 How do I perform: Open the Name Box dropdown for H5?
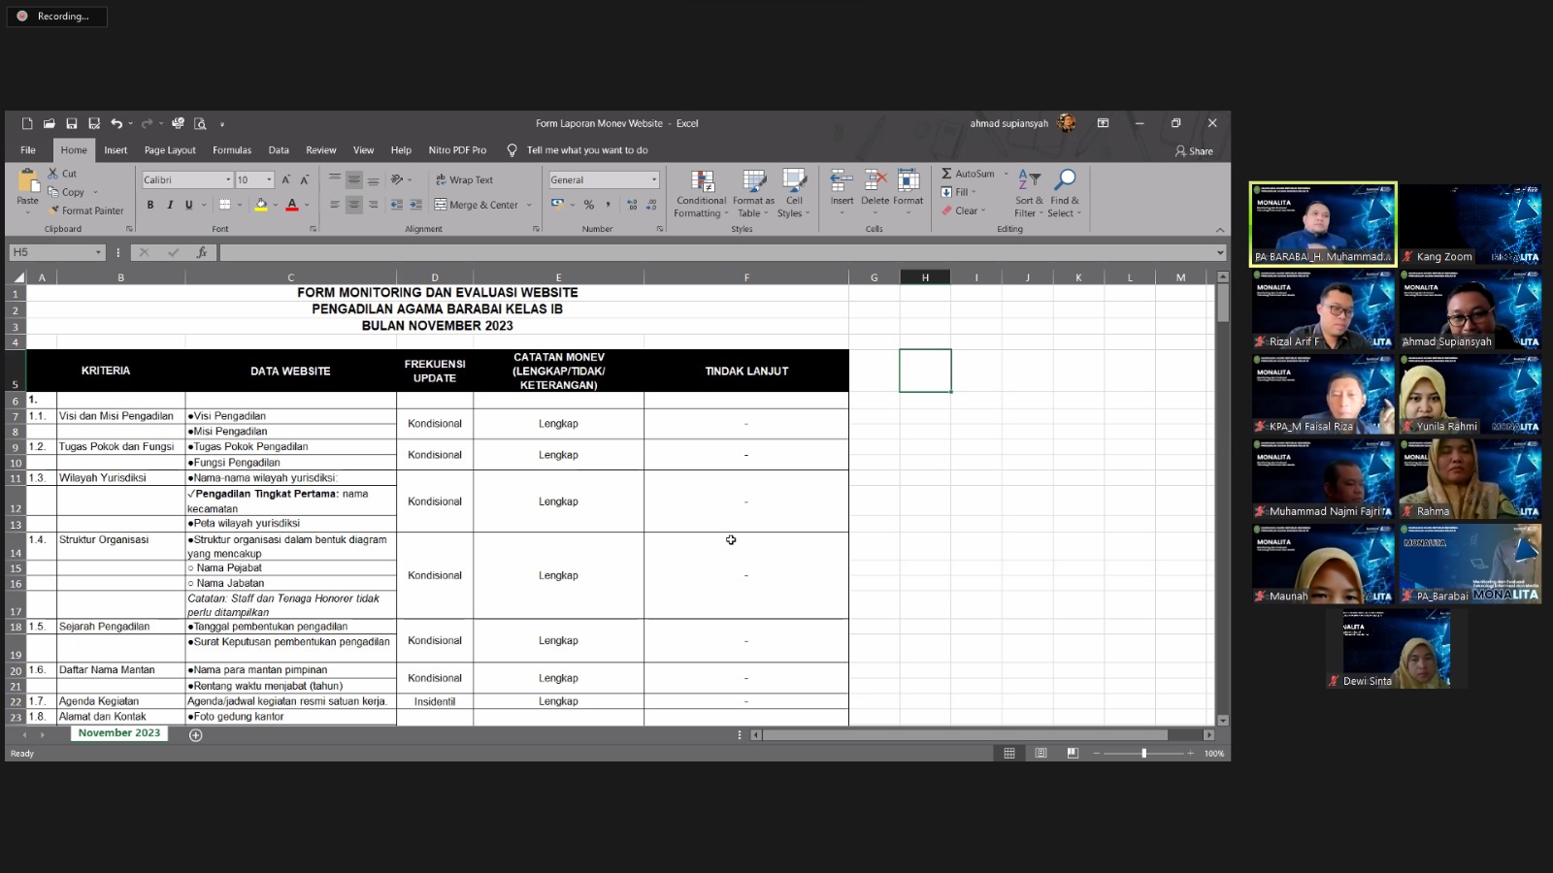98,252
